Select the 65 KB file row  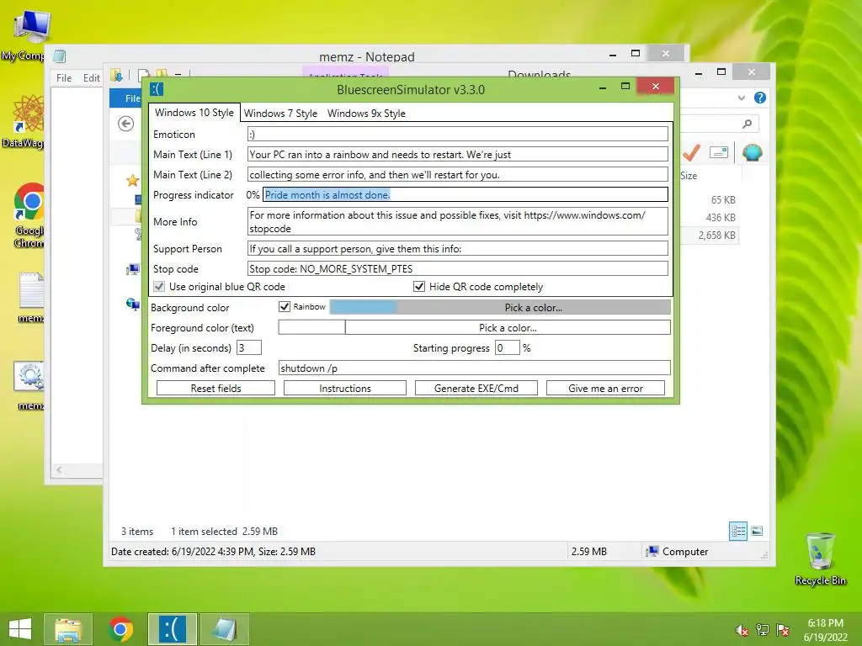[709, 200]
